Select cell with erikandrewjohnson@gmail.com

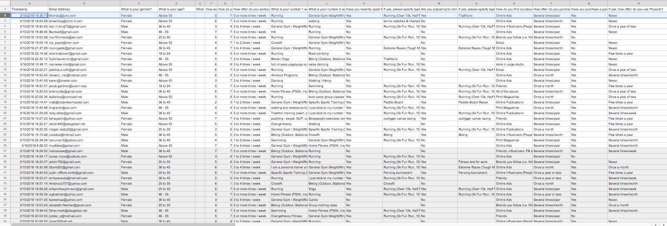(83, 189)
